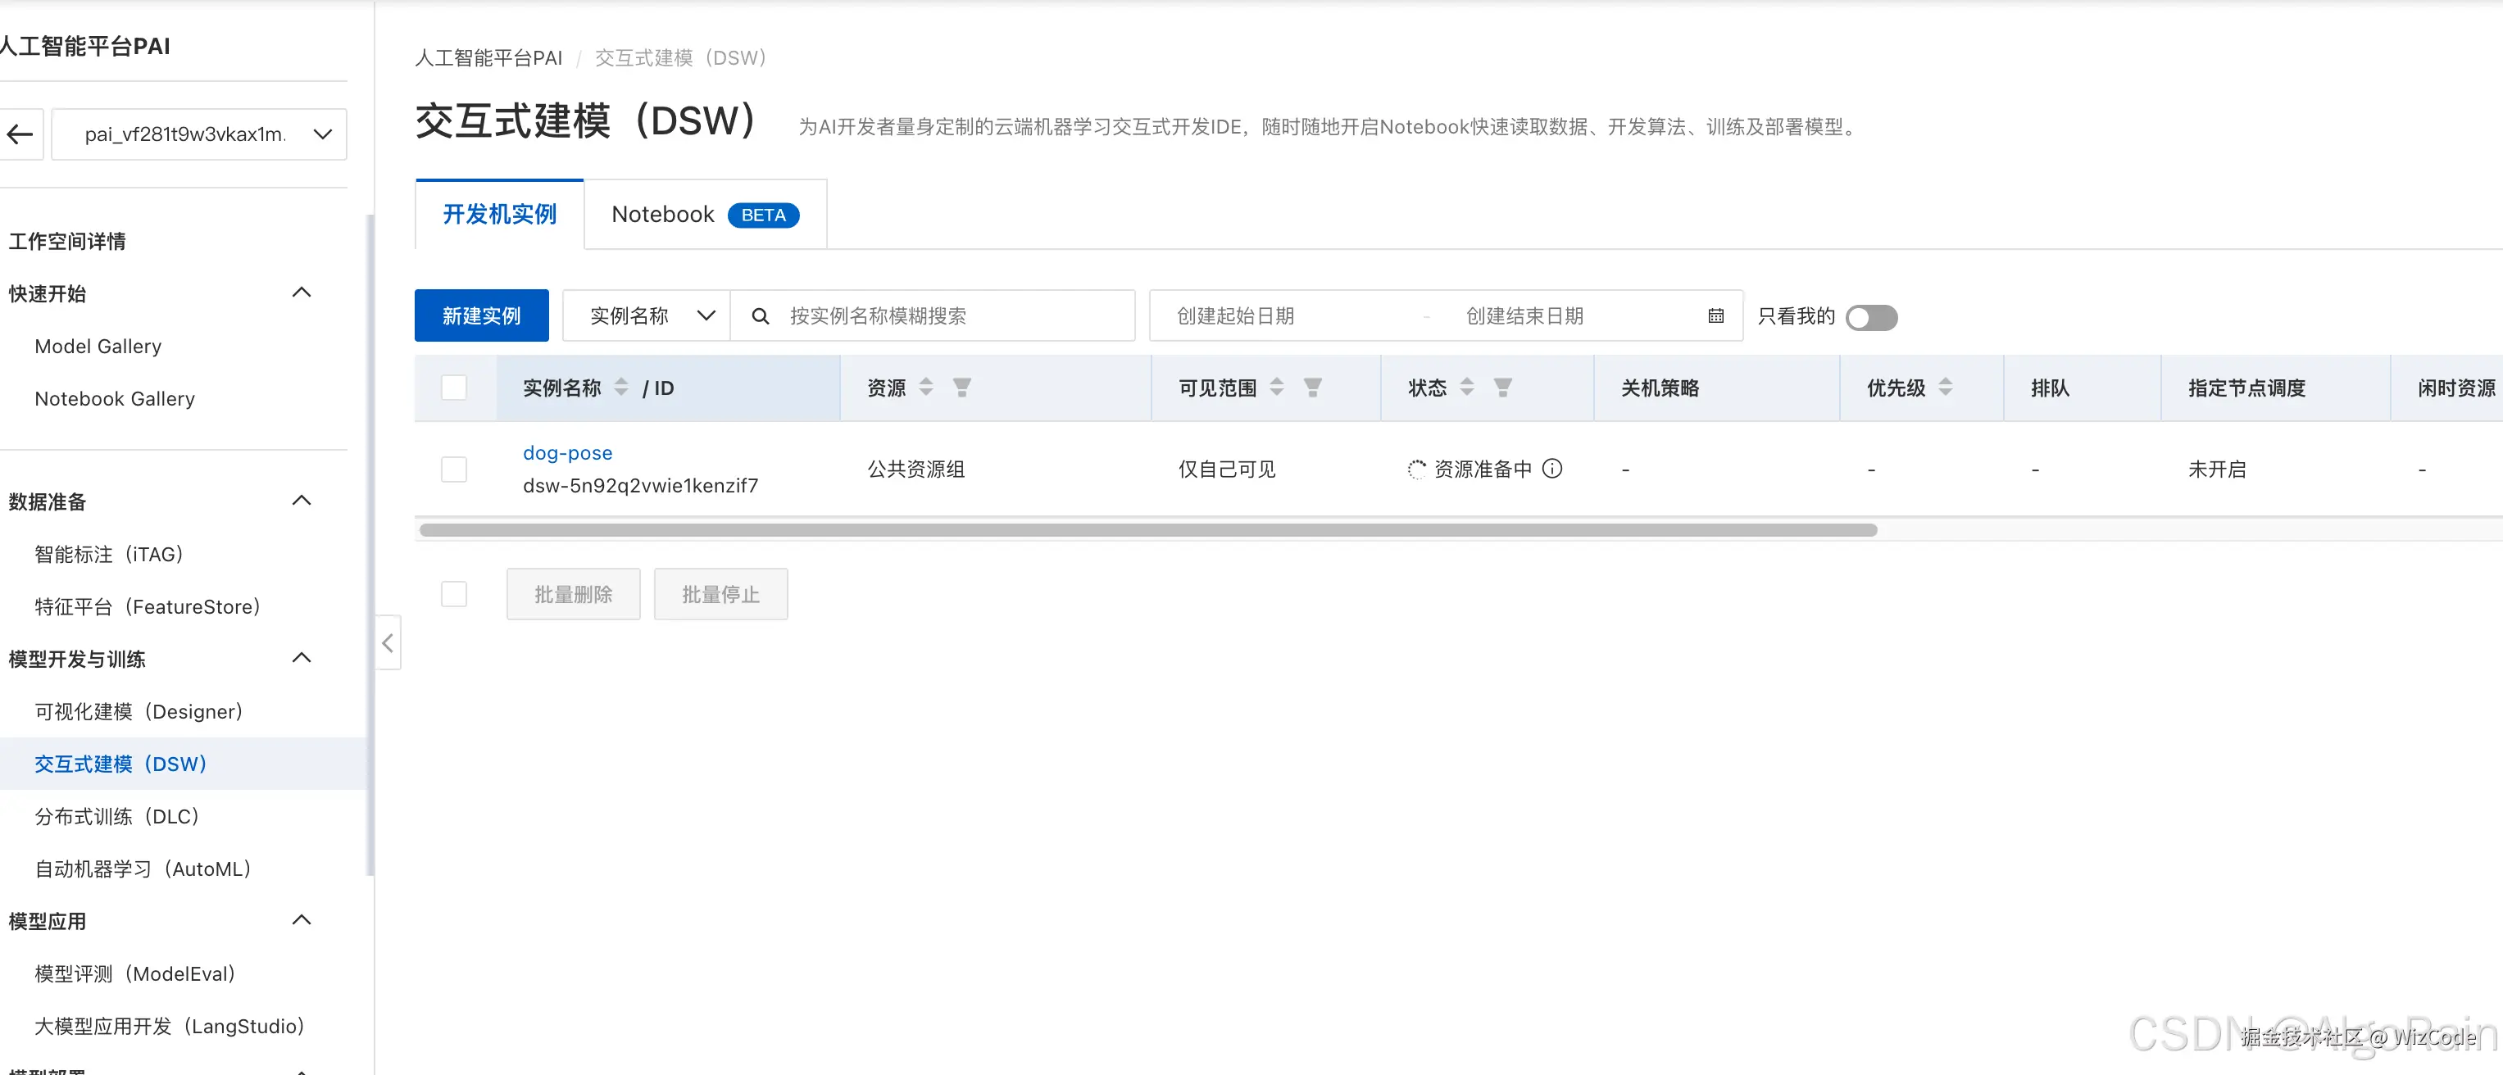Screen dimensions: 2503x1075
Task: Click the horizontal table scrollbar
Action: pyautogui.click(x=1147, y=530)
